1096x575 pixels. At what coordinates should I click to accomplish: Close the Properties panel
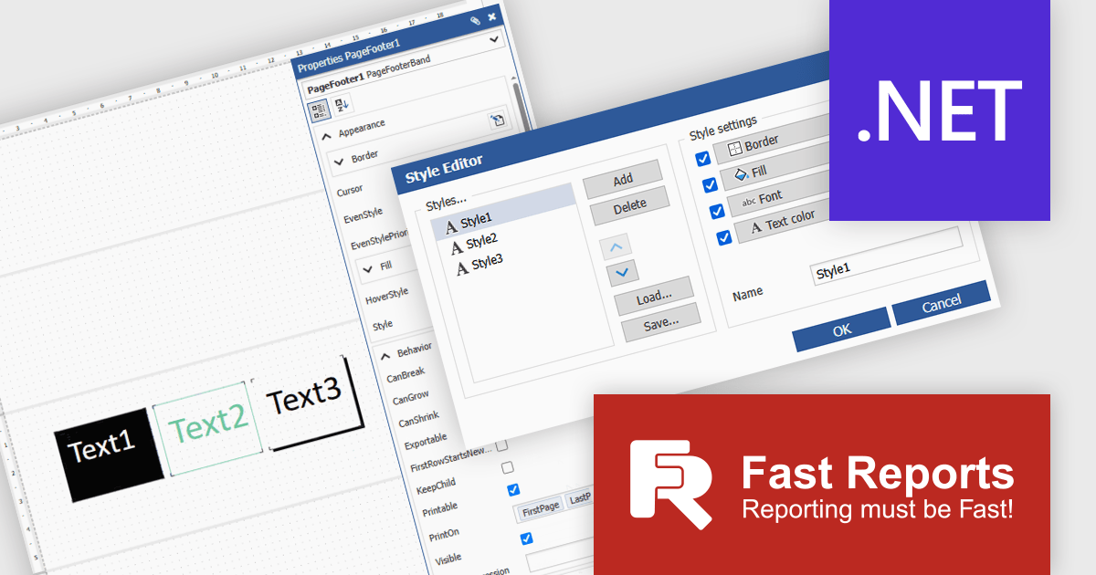[492, 16]
